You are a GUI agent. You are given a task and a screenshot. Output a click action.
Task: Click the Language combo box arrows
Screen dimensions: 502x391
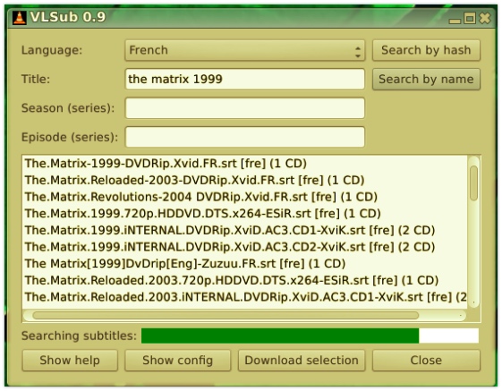[x=358, y=51]
